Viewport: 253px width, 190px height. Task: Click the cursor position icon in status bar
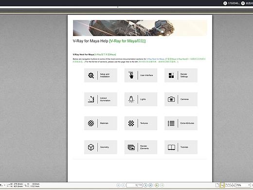click(26, 185)
